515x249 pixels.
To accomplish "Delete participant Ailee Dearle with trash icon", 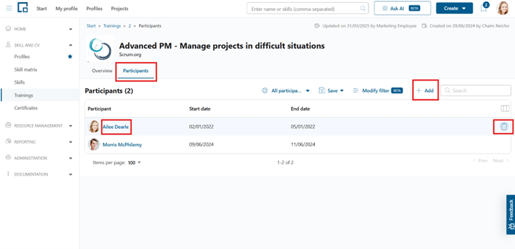I will tap(504, 126).
